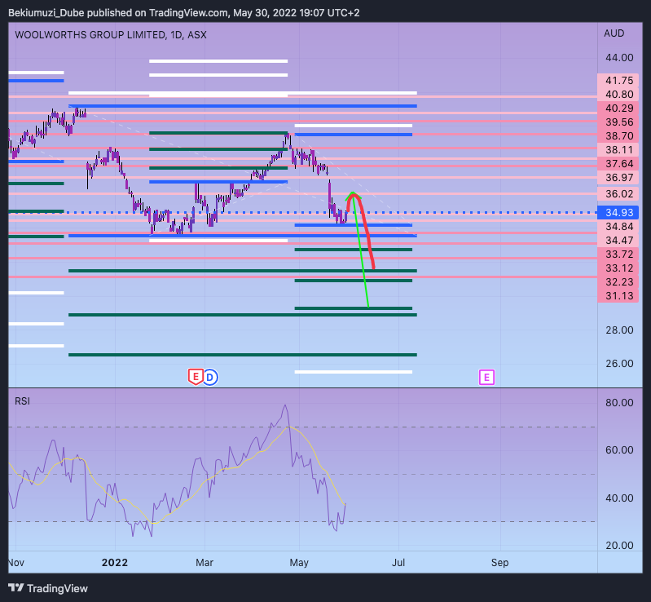Click the 40.80 price level label
Viewport: 651px width, 602px height.
click(x=618, y=95)
